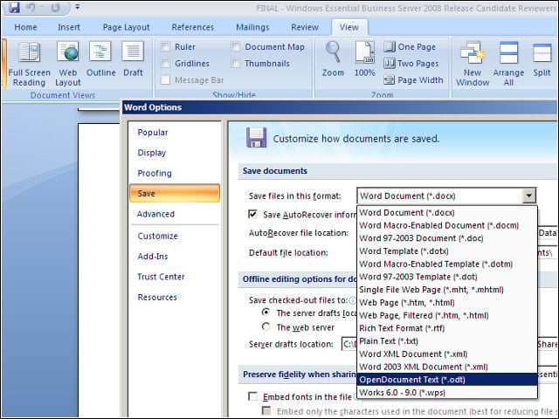Go to Advanced options category
This screenshot has width=559, height=419.
click(x=175, y=214)
